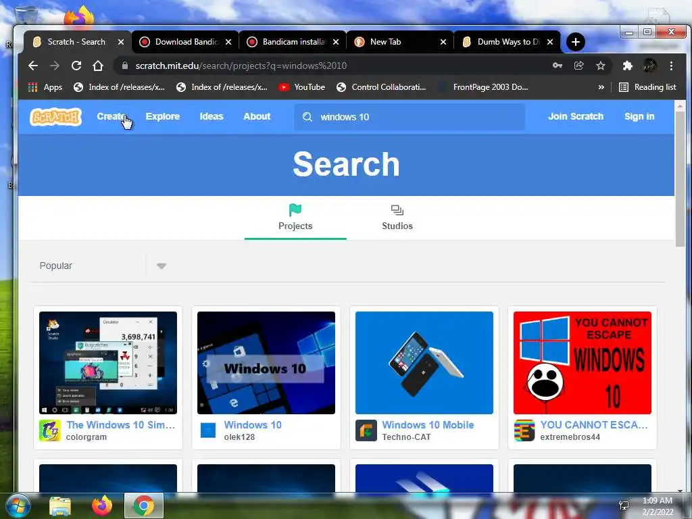Click The Windows 10 Sim... title link
This screenshot has width=692, height=519.
pyautogui.click(x=120, y=425)
